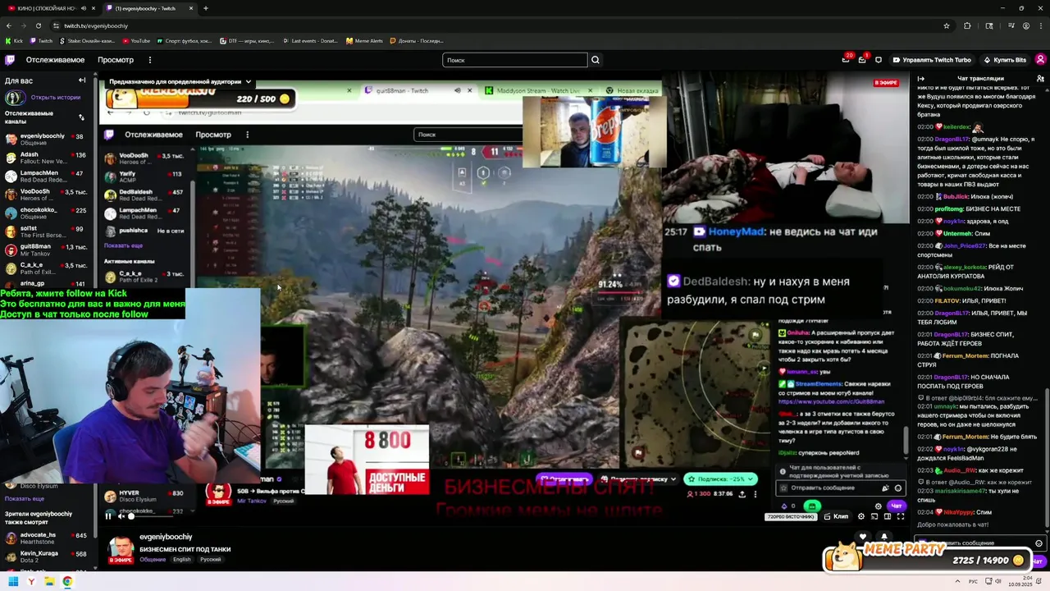
Task: Open player settings gear icon
Action: point(861,516)
